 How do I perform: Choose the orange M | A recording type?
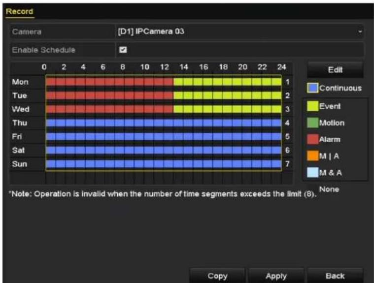click(323, 156)
